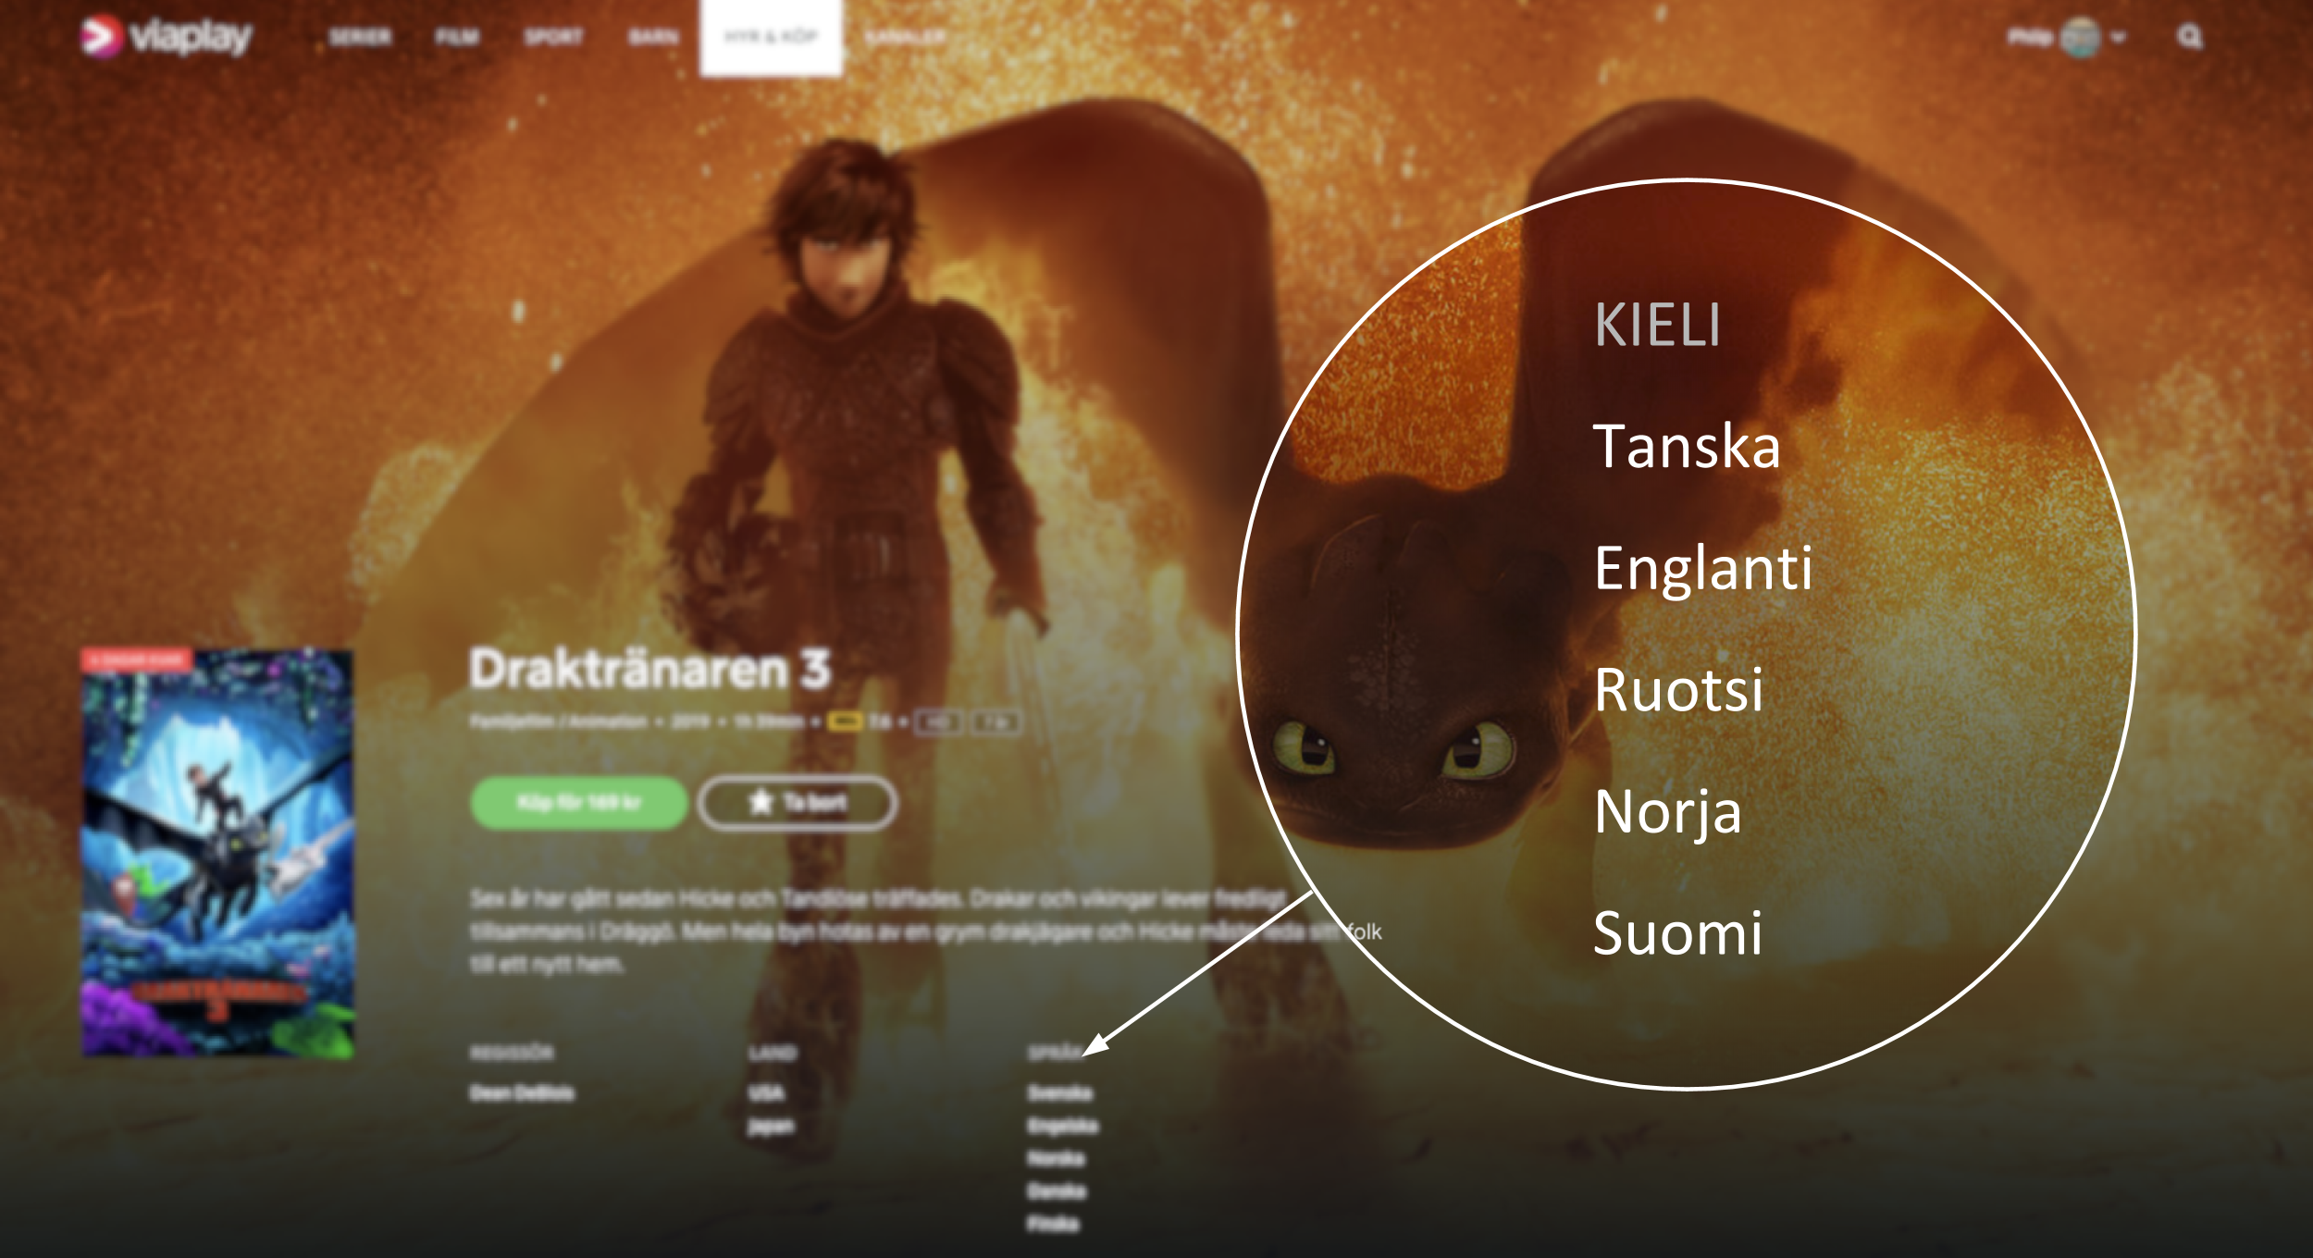Click the HD quality badge

[938, 722]
